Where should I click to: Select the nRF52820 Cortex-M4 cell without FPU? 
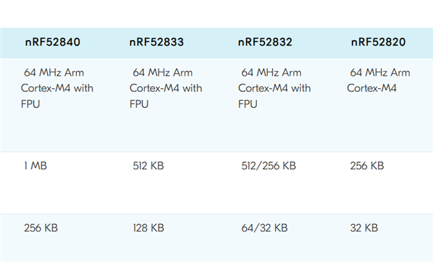(x=379, y=81)
